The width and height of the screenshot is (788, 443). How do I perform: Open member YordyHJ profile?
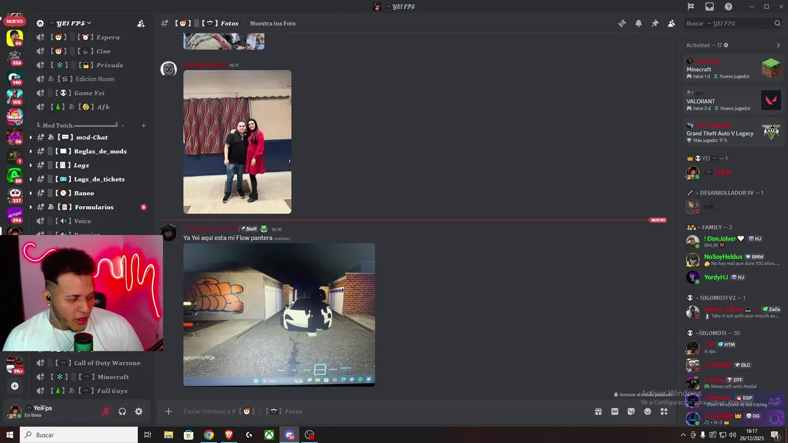point(733,277)
